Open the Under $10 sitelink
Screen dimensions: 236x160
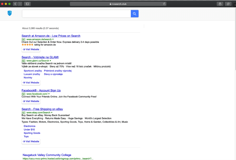click(29, 129)
